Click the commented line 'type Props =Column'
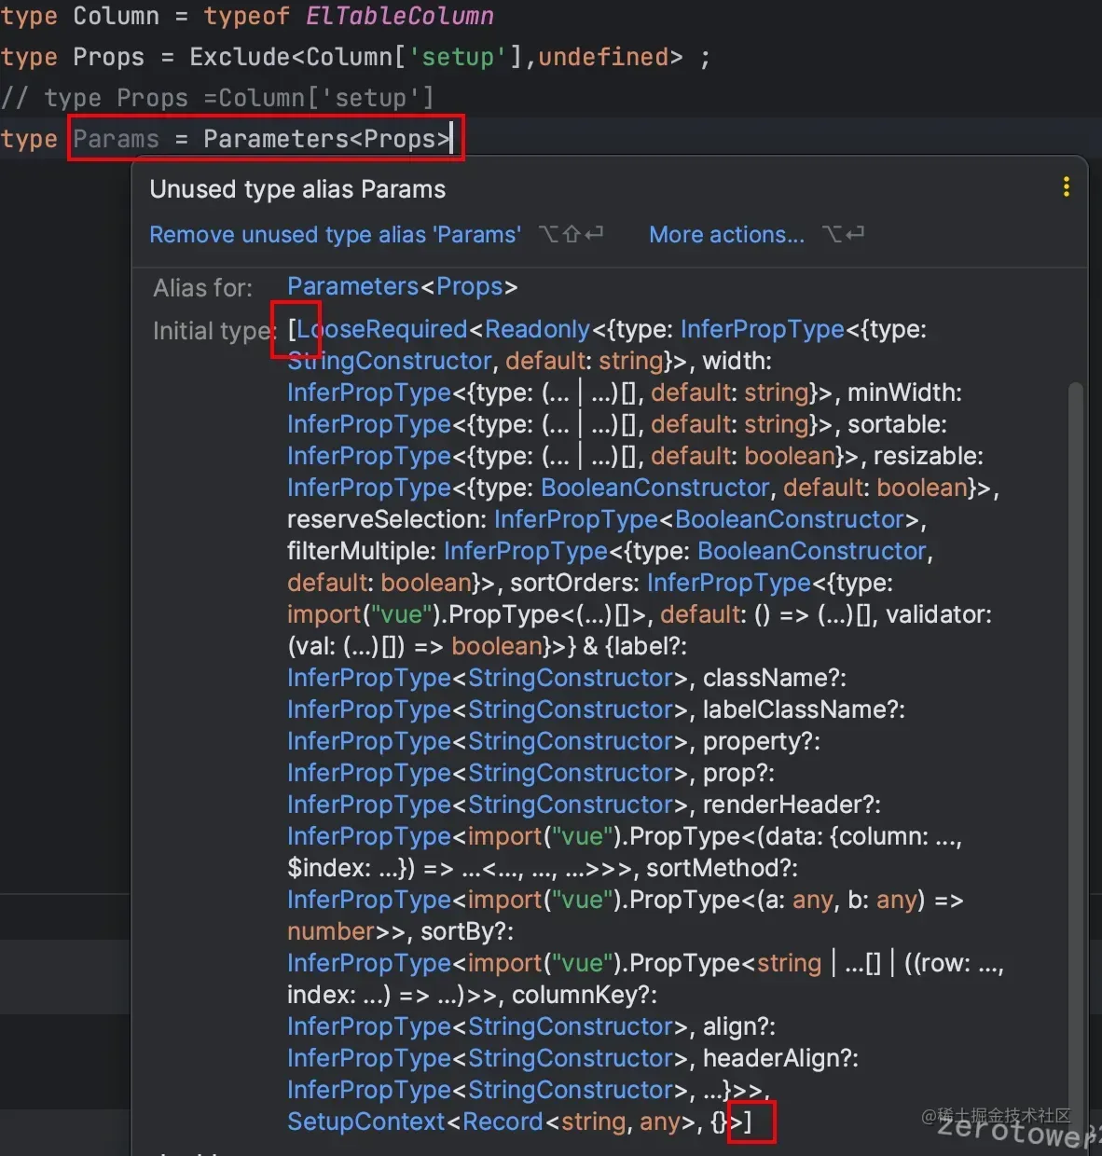 click(217, 98)
